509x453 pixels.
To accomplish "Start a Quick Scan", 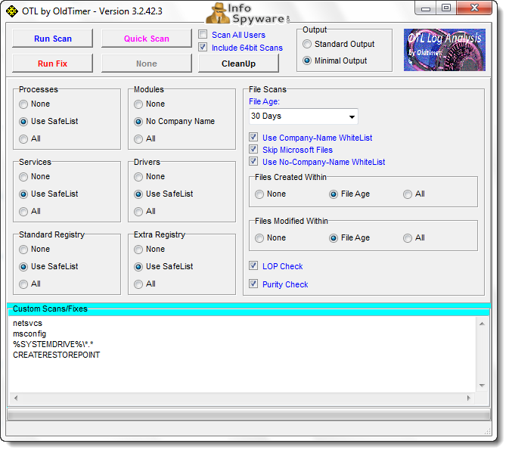I will pos(148,39).
